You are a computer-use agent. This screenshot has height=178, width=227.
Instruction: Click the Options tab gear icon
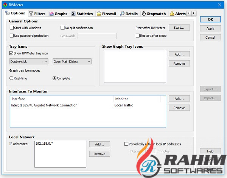pyautogui.click(x=8, y=13)
